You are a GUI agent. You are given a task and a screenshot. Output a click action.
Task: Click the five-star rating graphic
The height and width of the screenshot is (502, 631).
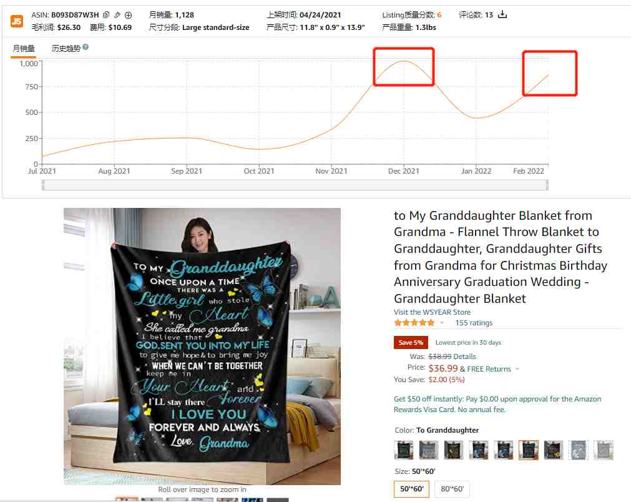(414, 323)
